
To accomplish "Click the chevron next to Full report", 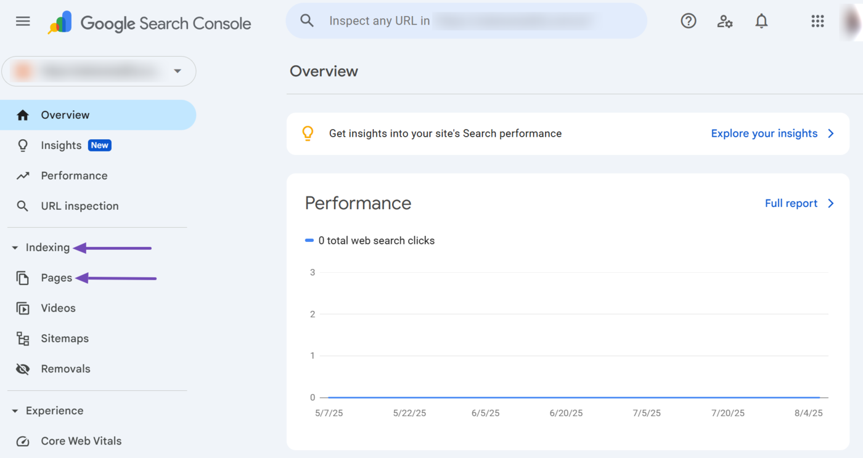I will [x=831, y=203].
